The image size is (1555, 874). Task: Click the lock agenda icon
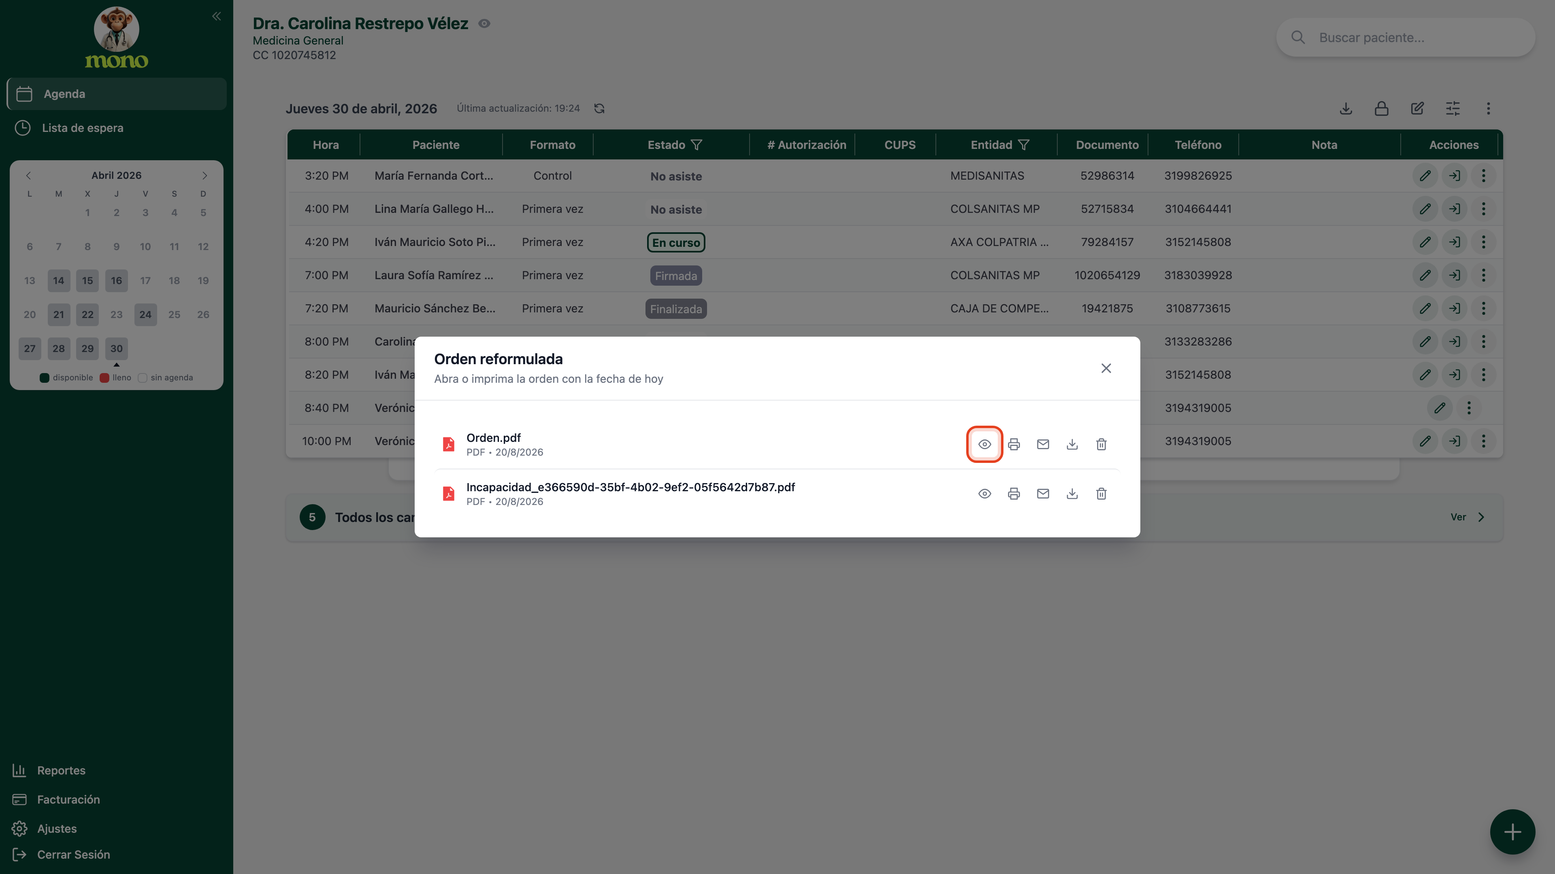(x=1381, y=108)
